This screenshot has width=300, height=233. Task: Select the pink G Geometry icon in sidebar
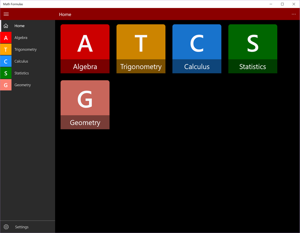pyautogui.click(x=6, y=85)
